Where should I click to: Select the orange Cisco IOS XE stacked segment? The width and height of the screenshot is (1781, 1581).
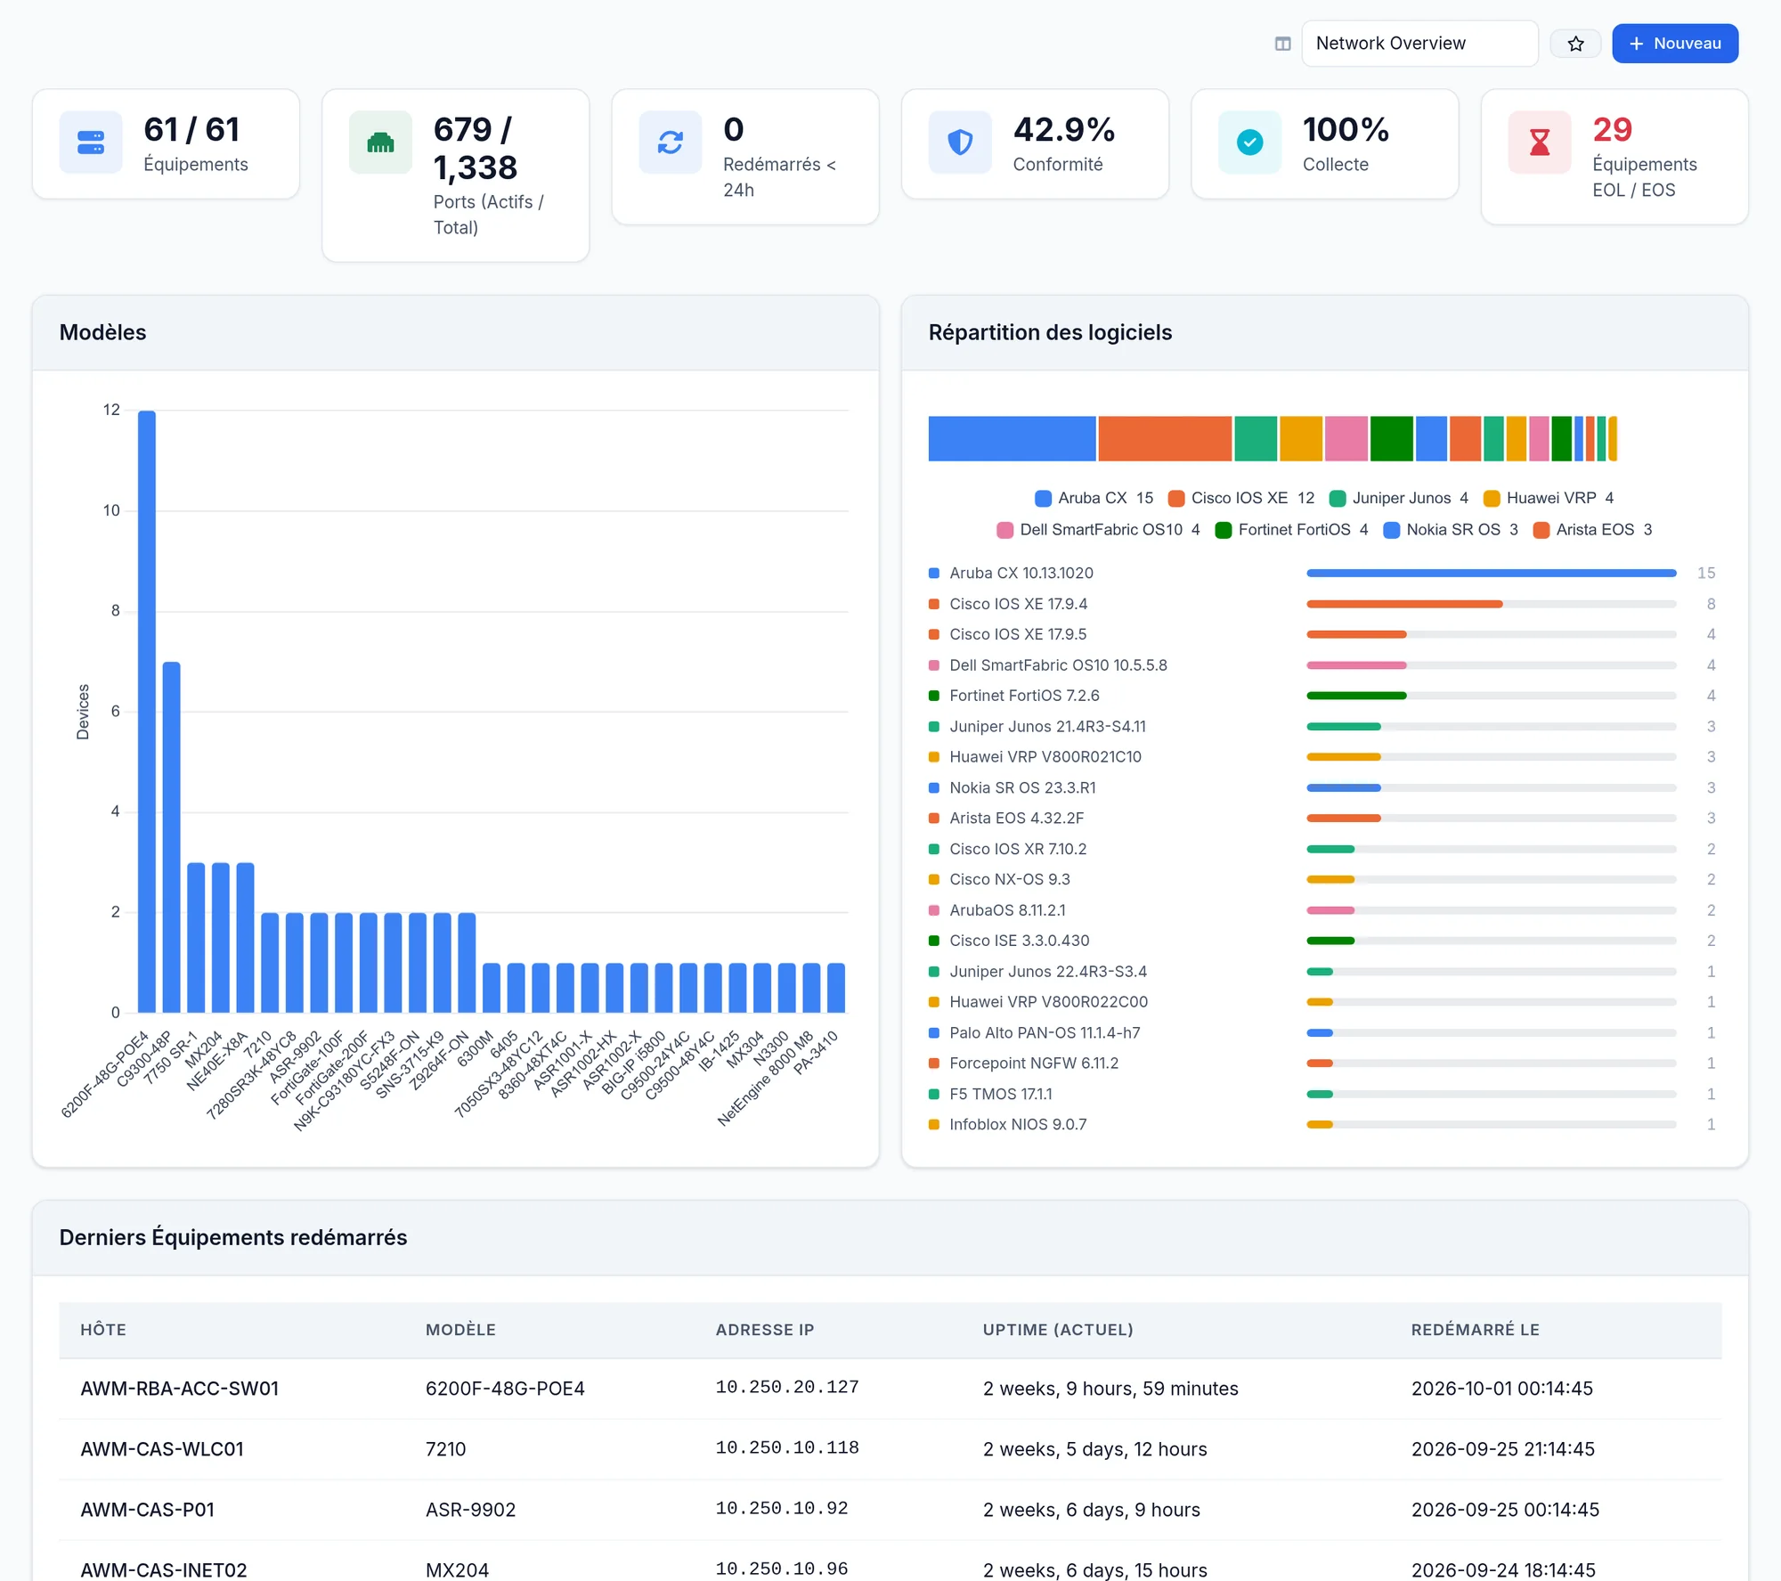coord(1165,438)
